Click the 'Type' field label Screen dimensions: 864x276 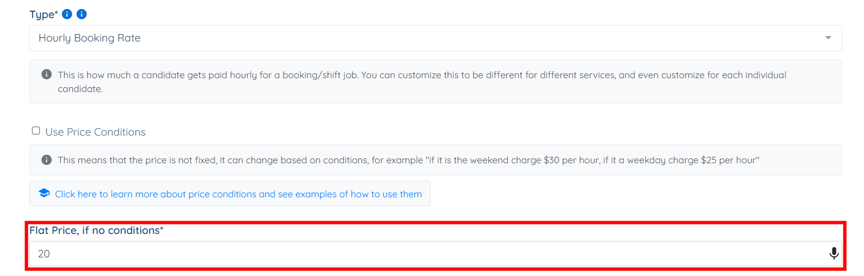[43, 14]
